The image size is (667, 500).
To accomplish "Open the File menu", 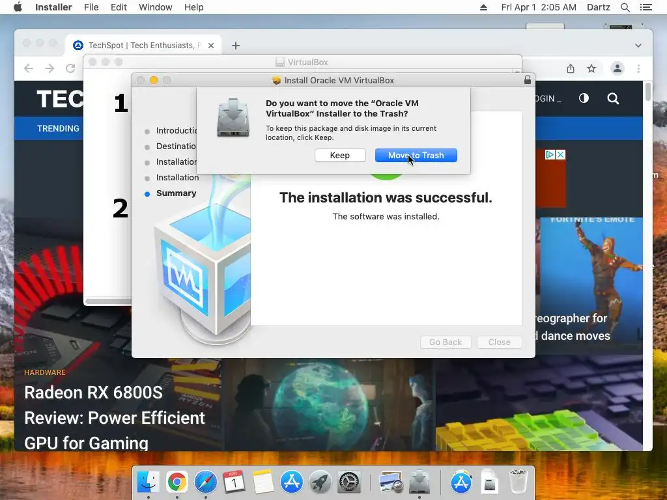I will [x=91, y=7].
